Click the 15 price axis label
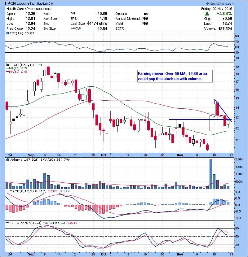The height and width of the screenshot is (257, 248). pos(237,98)
